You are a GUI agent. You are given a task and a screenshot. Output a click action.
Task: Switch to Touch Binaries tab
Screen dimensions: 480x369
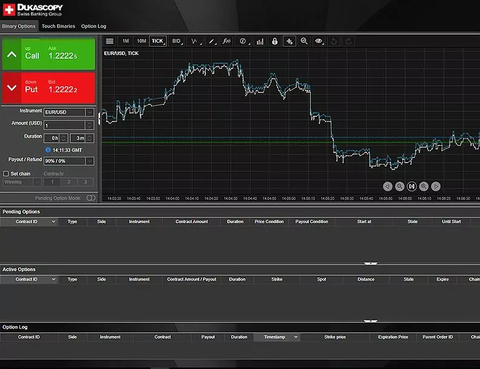coord(58,26)
